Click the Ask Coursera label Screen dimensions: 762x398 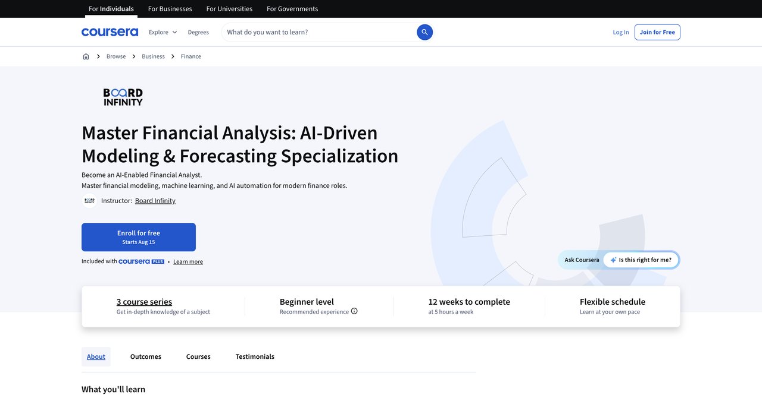click(582, 260)
